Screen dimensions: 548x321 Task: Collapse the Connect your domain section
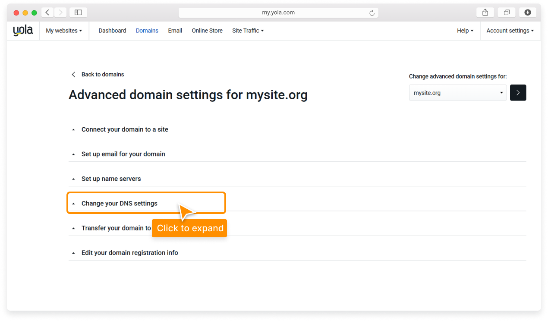pos(125,129)
